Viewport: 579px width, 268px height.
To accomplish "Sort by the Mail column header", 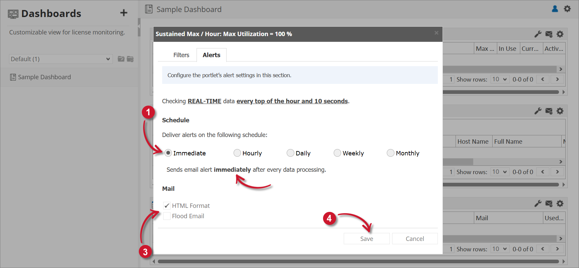I will pyautogui.click(x=508, y=218).
